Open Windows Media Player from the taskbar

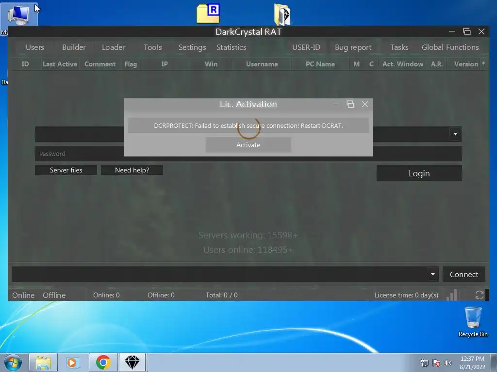pos(73,362)
